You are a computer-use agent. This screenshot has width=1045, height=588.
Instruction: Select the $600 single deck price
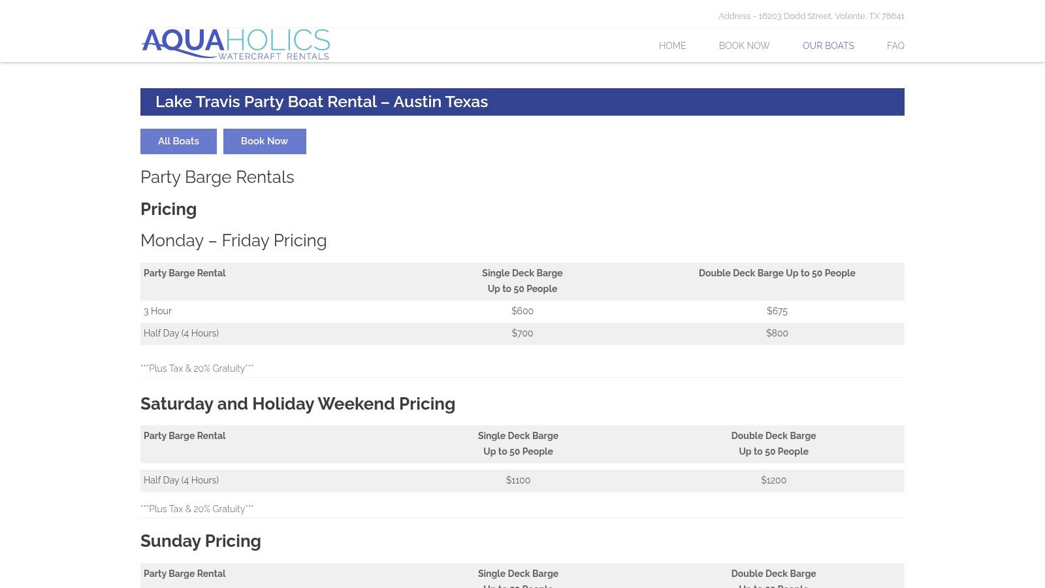pyautogui.click(x=522, y=311)
